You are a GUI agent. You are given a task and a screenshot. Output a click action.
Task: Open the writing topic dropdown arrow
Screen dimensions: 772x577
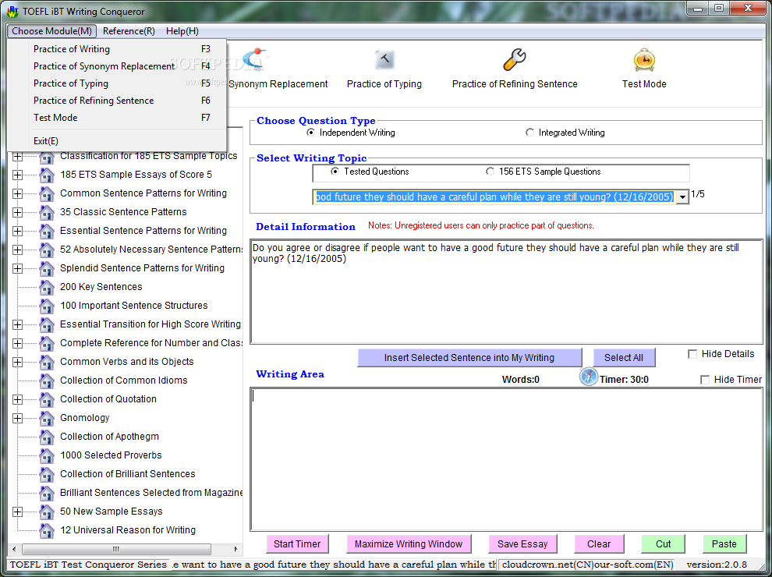coord(682,197)
